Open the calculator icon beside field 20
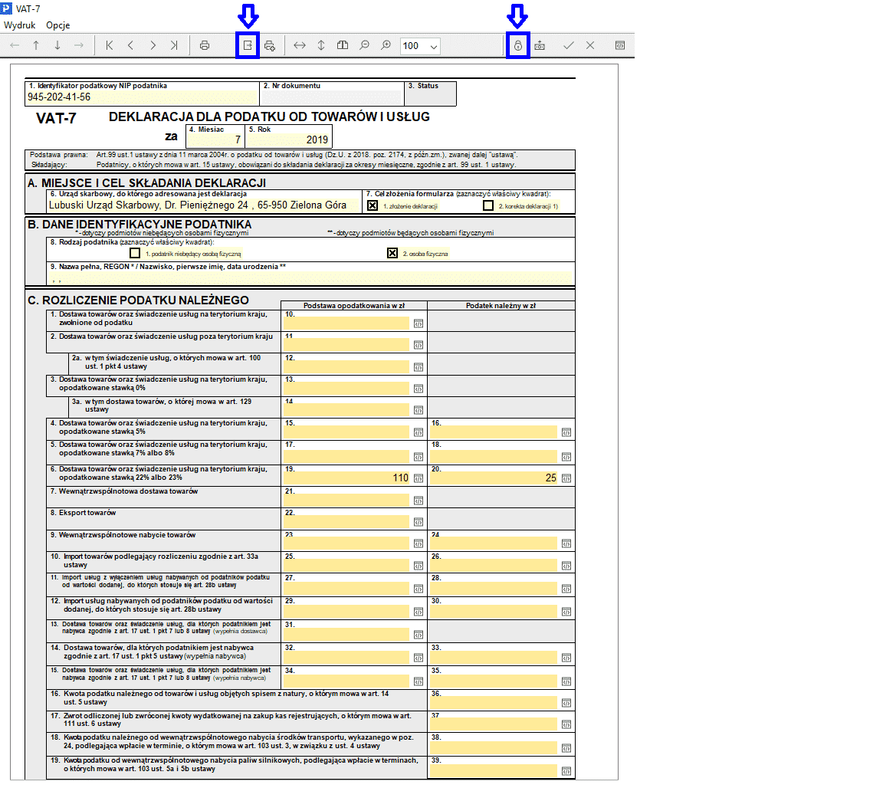The height and width of the screenshot is (788, 883). [566, 478]
